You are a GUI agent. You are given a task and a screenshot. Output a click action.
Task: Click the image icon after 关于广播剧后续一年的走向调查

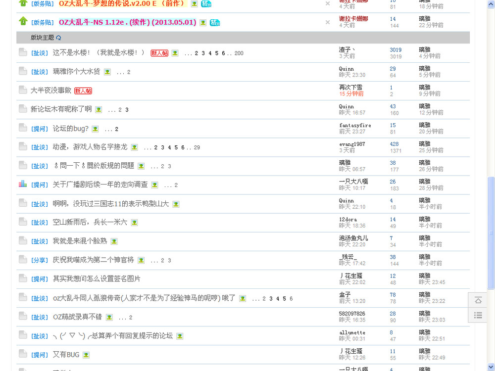154,185
